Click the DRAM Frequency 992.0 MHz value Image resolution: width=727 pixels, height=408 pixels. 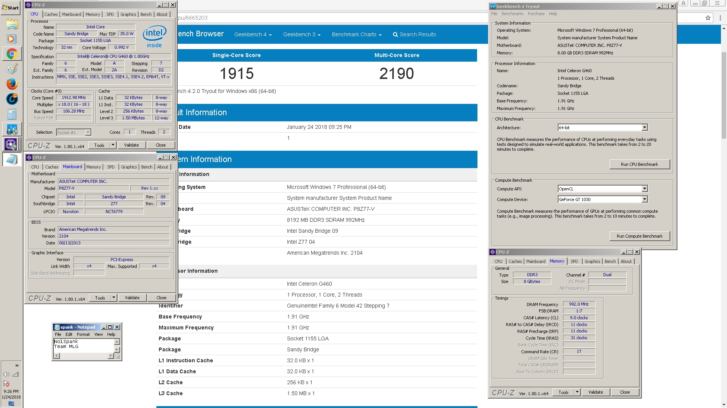(579, 304)
